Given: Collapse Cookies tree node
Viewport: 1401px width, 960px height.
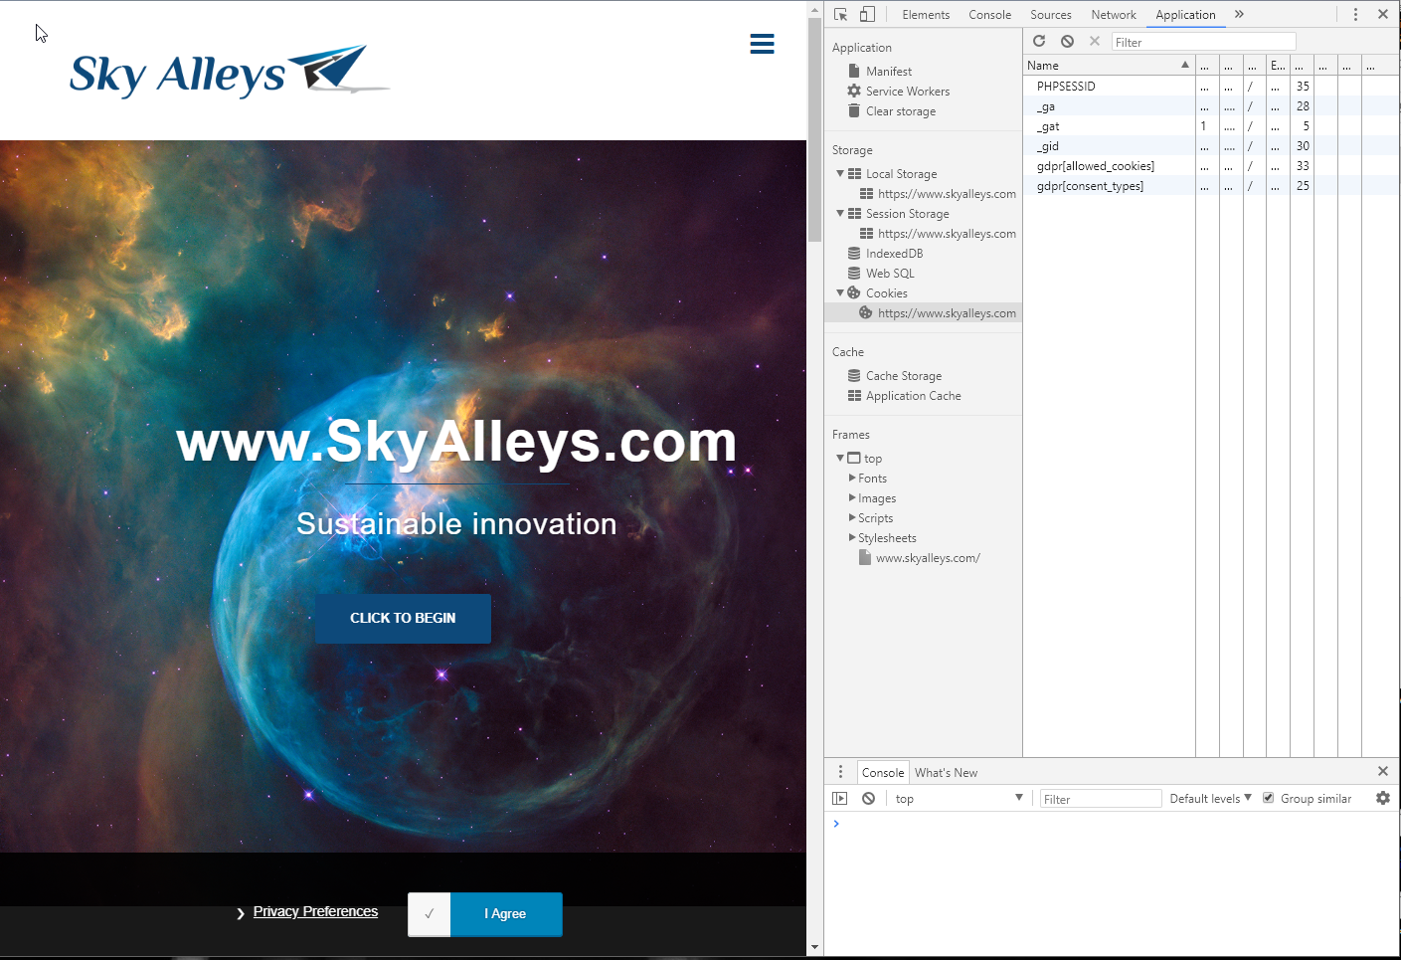Looking at the screenshot, I should point(840,292).
